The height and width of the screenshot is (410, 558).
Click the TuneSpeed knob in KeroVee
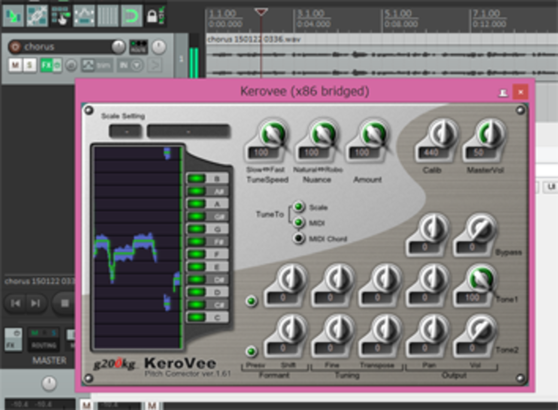(273, 134)
